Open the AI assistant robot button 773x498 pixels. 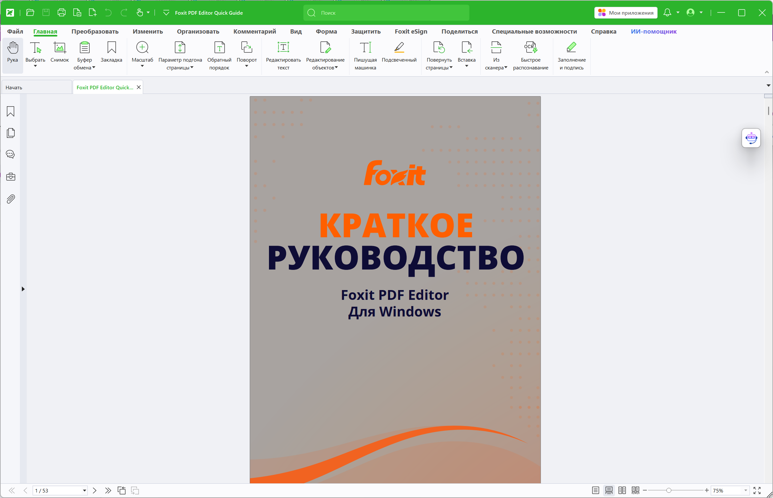coord(751,138)
